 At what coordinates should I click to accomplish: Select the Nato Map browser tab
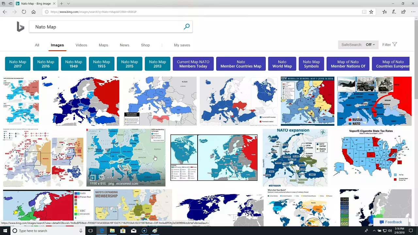pyautogui.click(x=36, y=4)
